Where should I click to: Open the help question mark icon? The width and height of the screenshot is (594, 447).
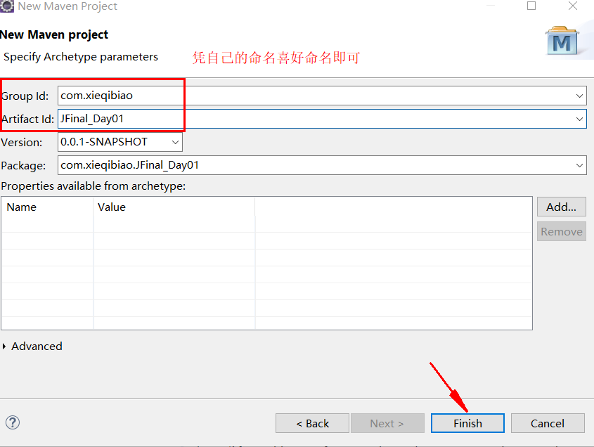12,422
